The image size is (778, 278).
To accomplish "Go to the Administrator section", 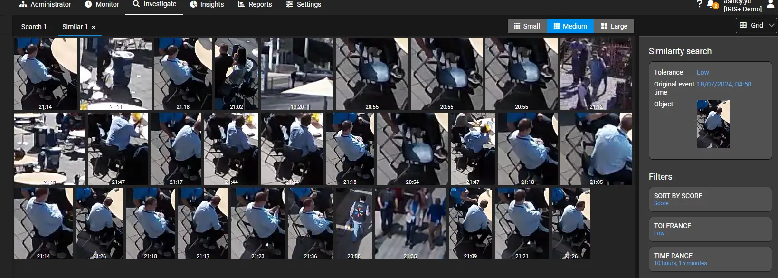I will click(45, 4).
